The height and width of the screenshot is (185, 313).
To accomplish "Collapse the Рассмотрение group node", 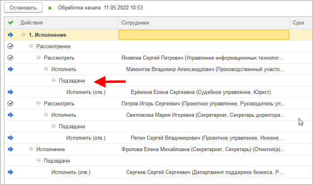I will point(31,46).
